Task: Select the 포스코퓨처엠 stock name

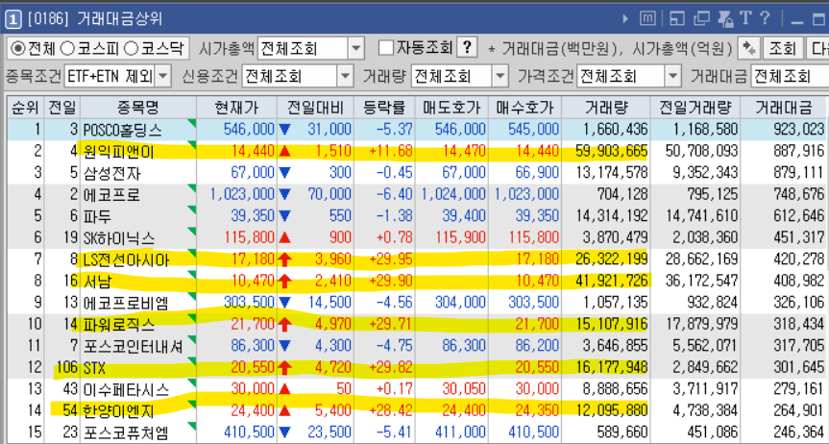Action: pos(126,432)
